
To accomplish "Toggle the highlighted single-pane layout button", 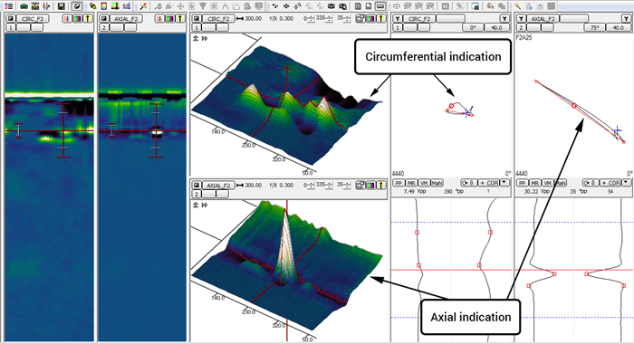I will [380, 6].
